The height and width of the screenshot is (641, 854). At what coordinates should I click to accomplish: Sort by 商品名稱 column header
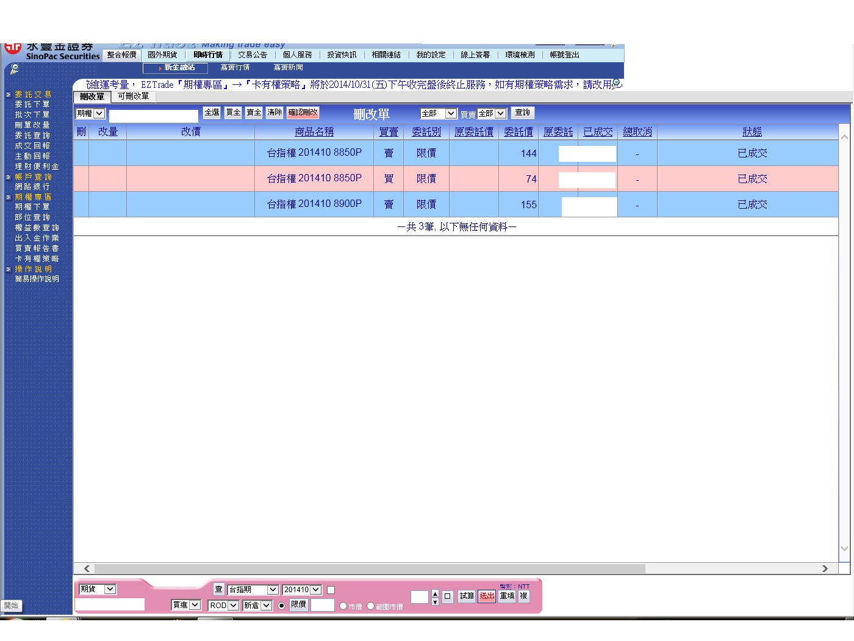(314, 132)
